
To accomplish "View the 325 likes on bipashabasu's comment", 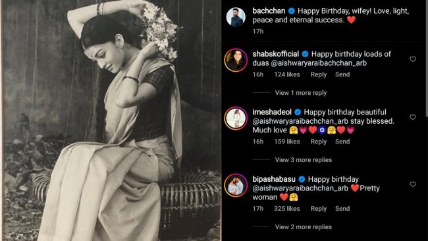I will point(287,209).
